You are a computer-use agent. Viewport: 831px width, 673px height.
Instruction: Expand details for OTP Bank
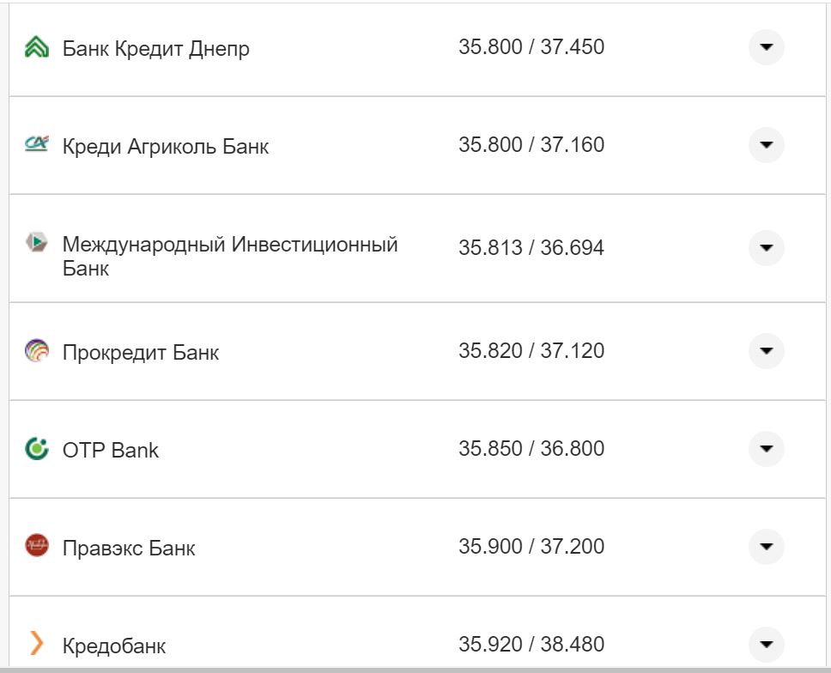point(767,448)
